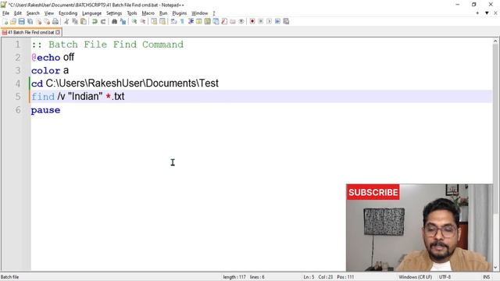
Task: Create a new document from toolbar
Action: pos(5,21)
